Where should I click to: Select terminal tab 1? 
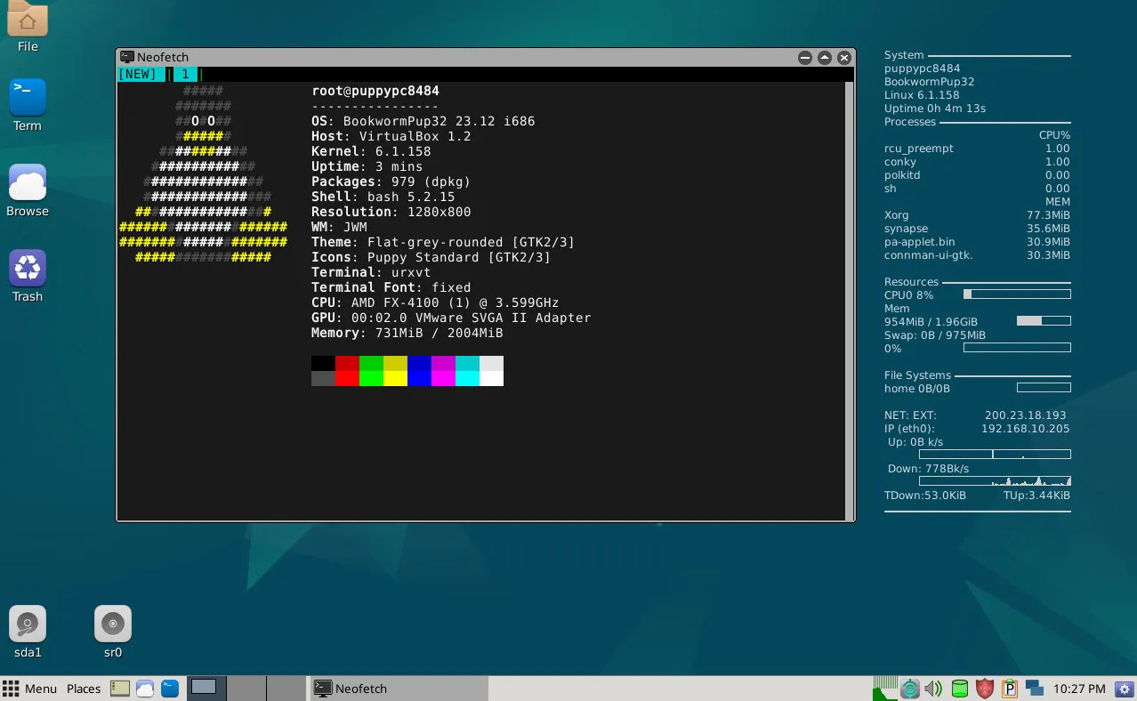[185, 75]
